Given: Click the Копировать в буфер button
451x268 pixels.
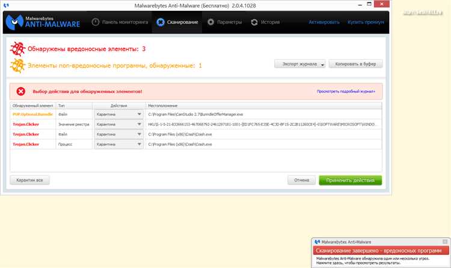Looking at the screenshot, I should [355, 64].
